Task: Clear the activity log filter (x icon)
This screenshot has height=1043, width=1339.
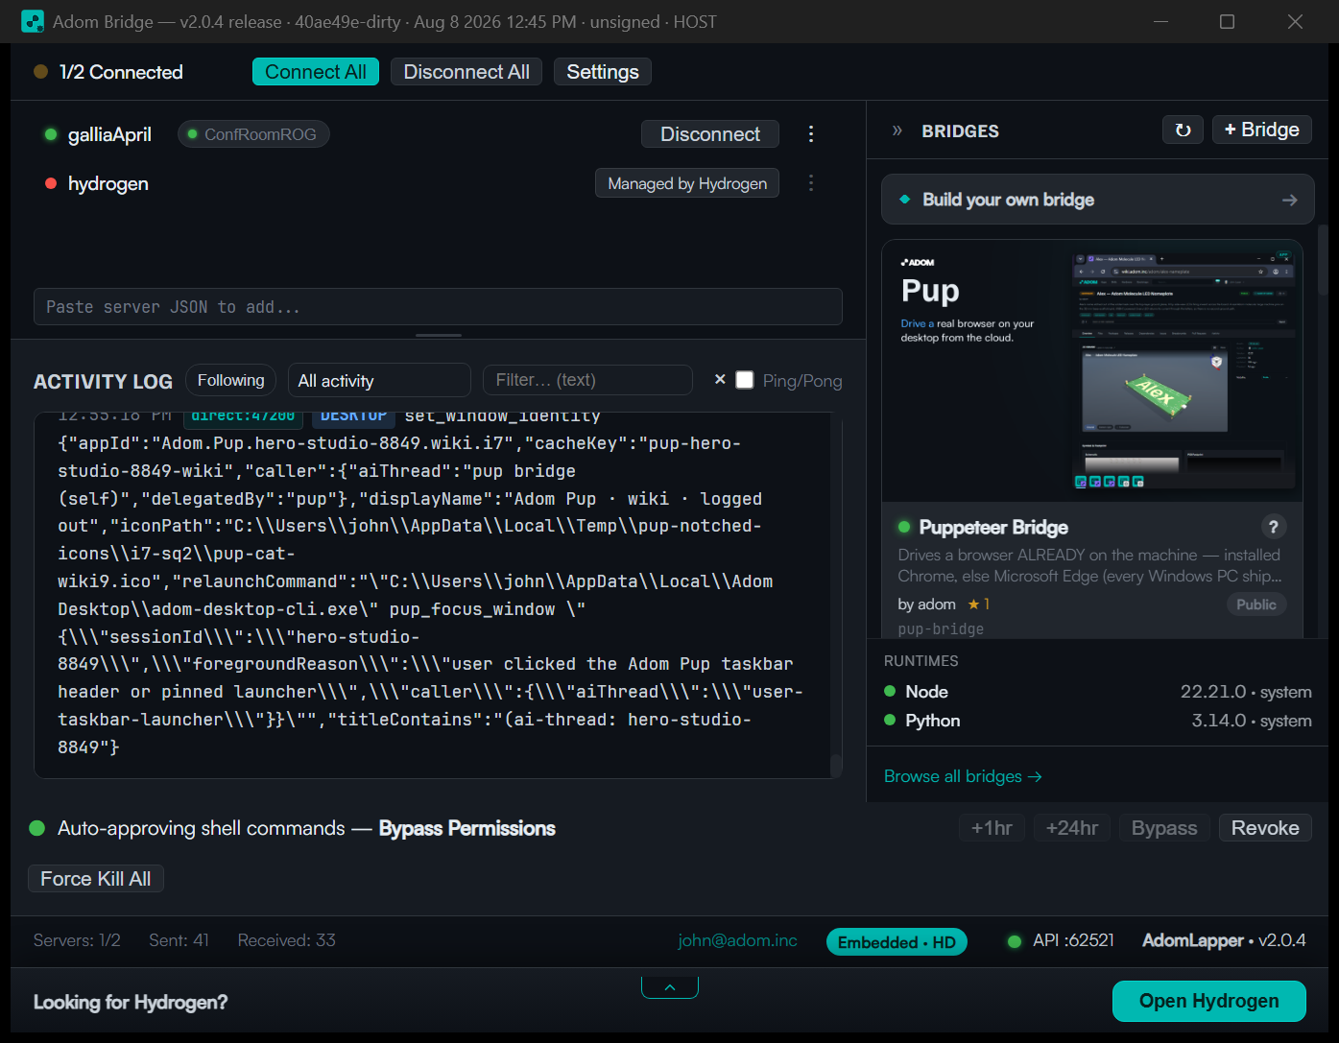Action: (720, 380)
